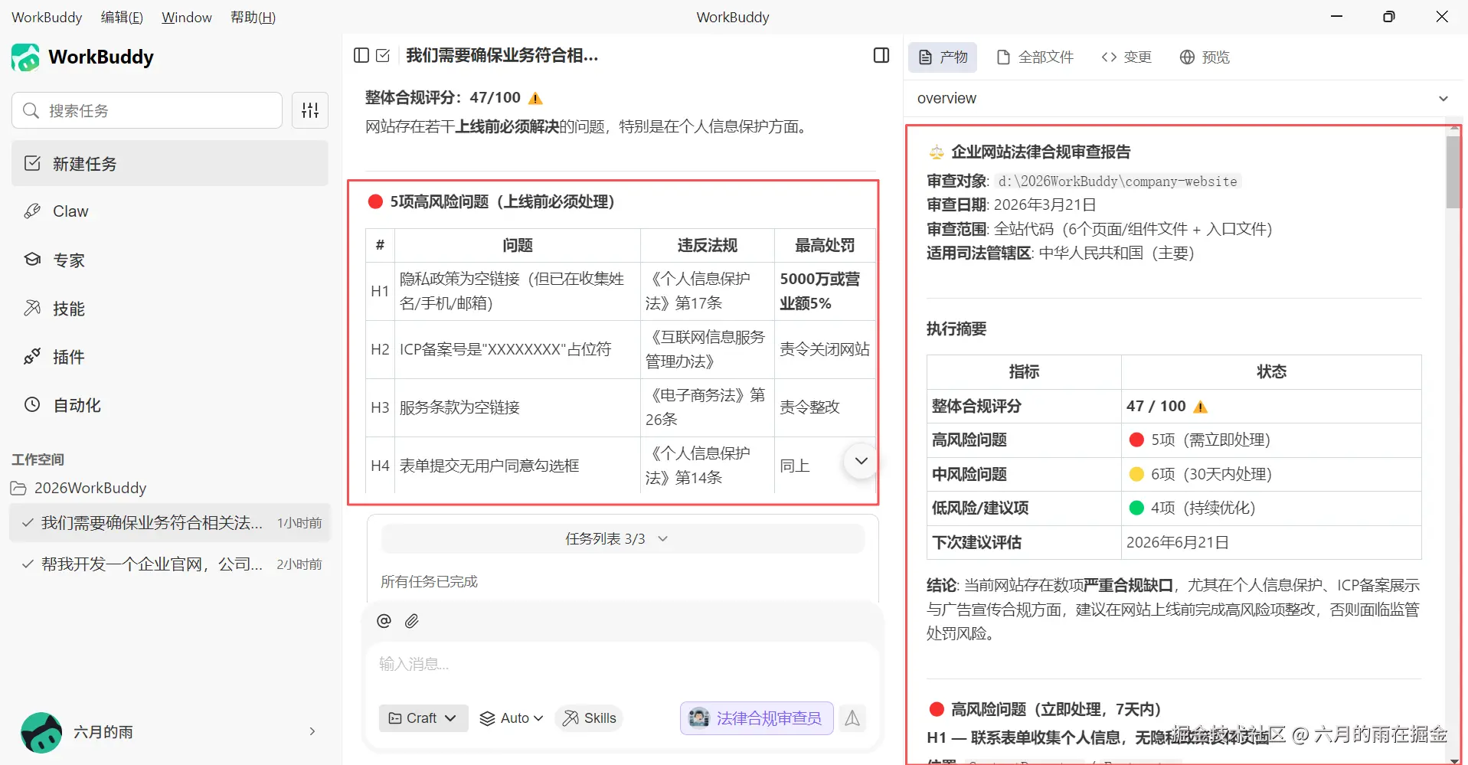The width and height of the screenshot is (1468, 765).
Task: Click the cell 责令关闭网站
Action: 825,350
